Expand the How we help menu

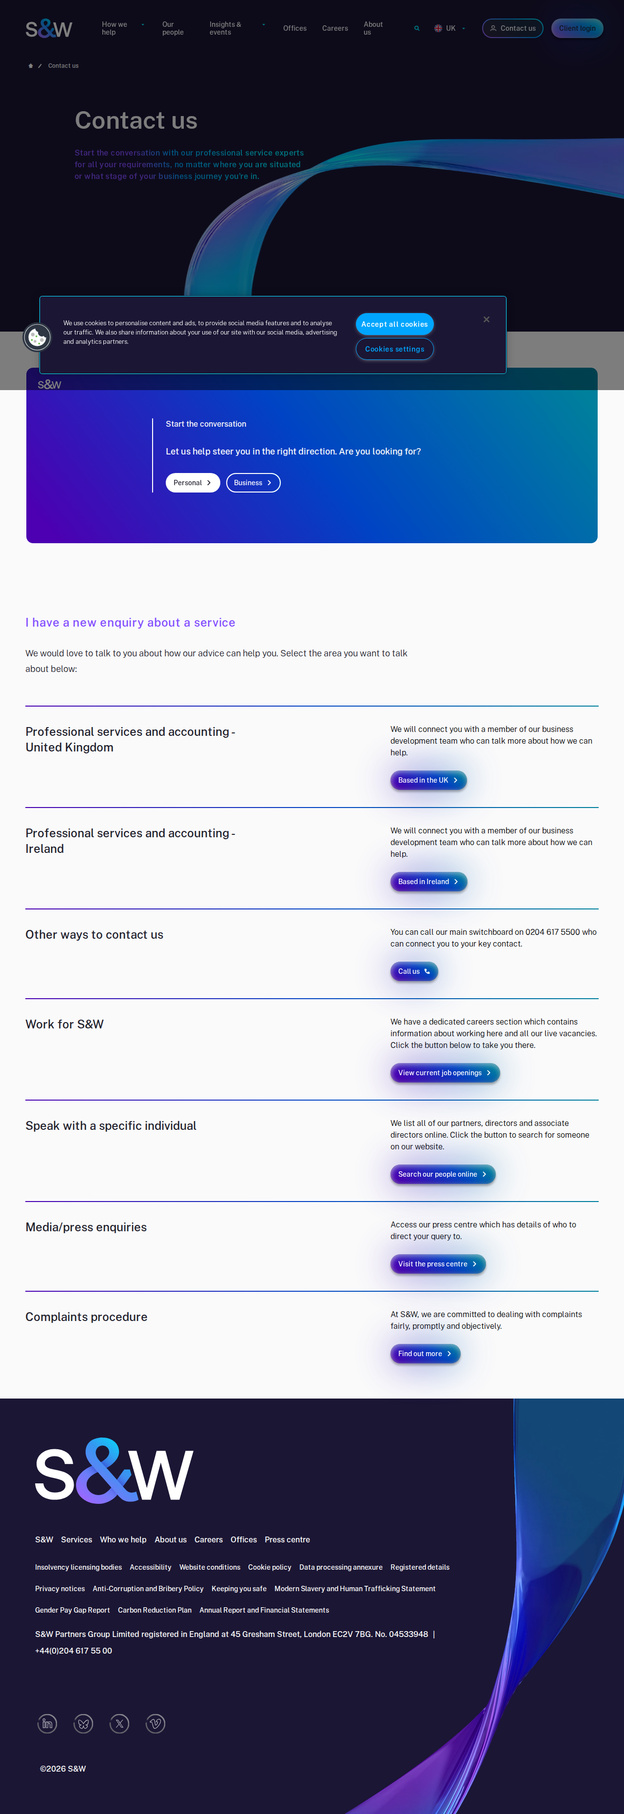(x=122, y=28)
